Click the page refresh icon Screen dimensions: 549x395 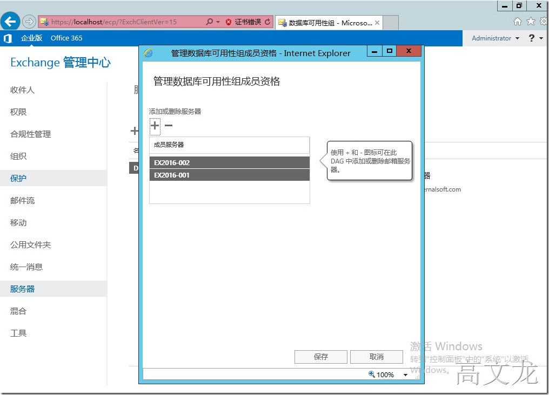pyautogui.click(x=267, y=22)
